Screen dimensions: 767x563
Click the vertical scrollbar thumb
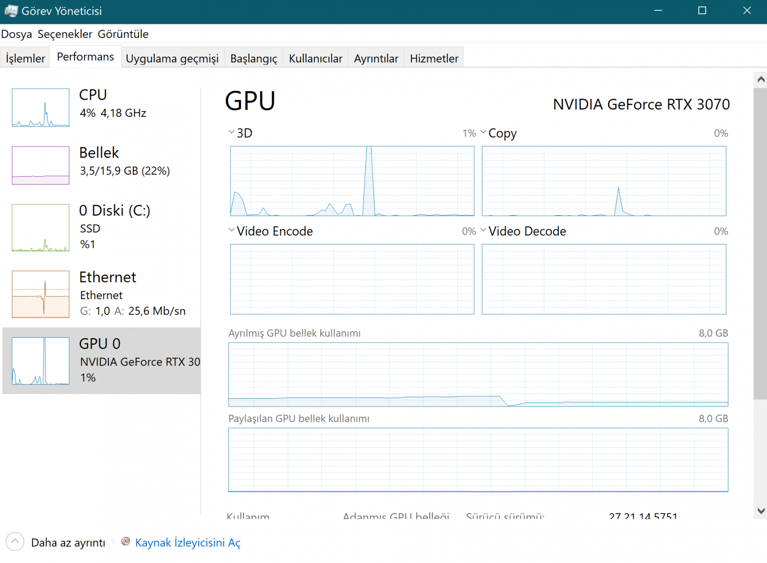pos(761,244)
